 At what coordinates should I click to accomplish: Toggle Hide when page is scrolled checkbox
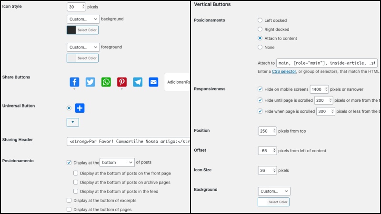click(260, 111)
